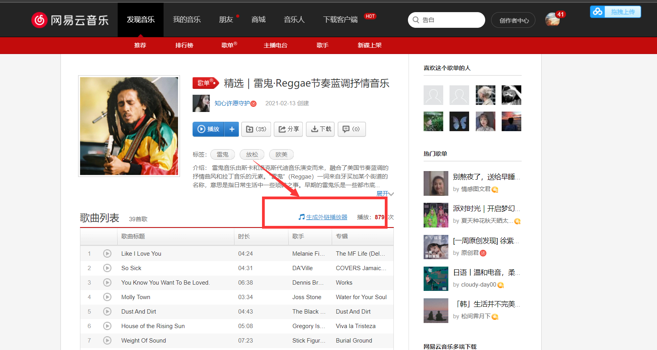Click thumbnail of 派对时光 playlist
The height and width of the screenshot is (350, 657).
point(436,215)
